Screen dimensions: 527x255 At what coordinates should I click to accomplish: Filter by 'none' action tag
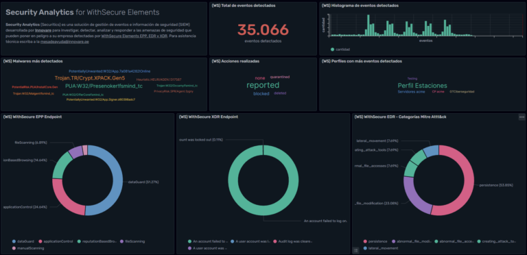260,78
